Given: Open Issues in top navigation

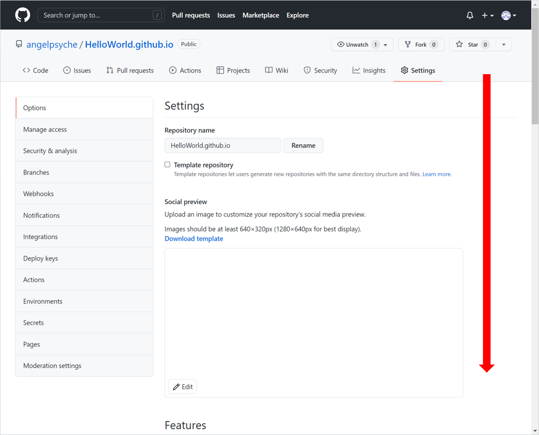Looking at the screenshot, I should (x=226, y=15).
